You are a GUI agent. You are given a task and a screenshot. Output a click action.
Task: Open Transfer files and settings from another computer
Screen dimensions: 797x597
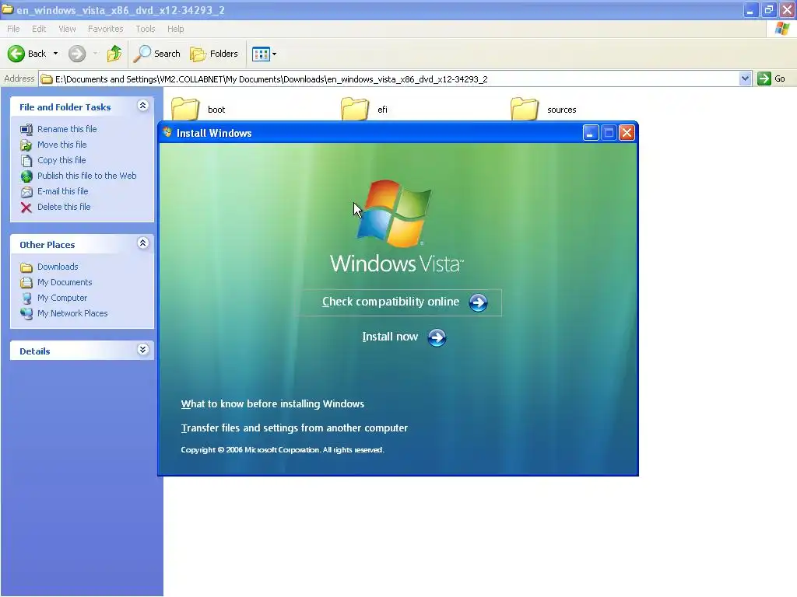pyautogui.click(x=294, y=428)
